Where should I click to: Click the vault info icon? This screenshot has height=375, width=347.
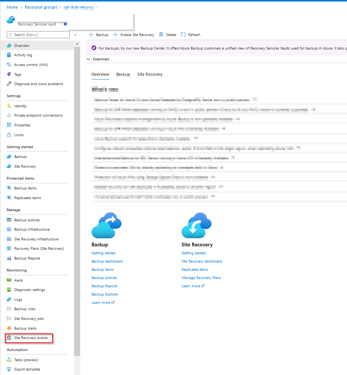(x=65, y=24)
